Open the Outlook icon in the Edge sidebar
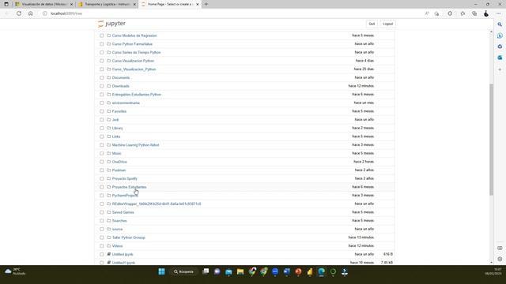This screenshot has height=284, width=506. point(500,58)
